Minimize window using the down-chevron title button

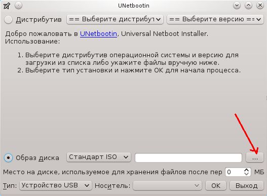[237, 6]
